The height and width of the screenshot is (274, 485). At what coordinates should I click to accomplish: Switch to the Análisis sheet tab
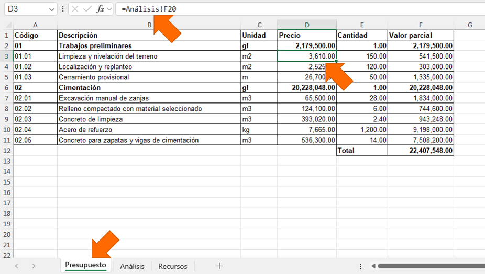pos(132,266)
